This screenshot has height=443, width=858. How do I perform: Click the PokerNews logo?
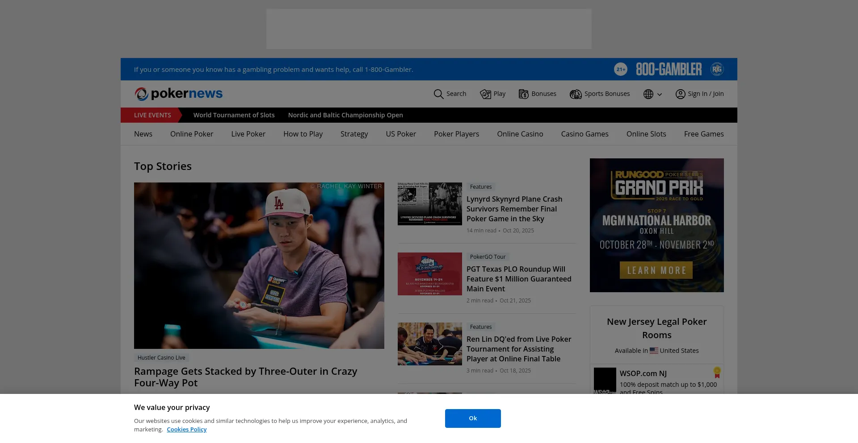point(178,94)
